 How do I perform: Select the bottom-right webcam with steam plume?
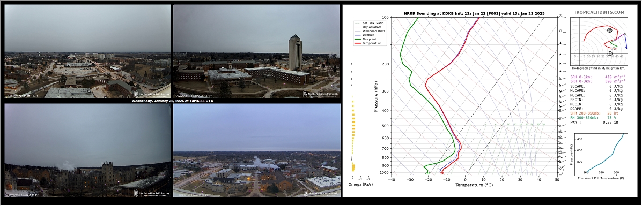click(257, 150)
